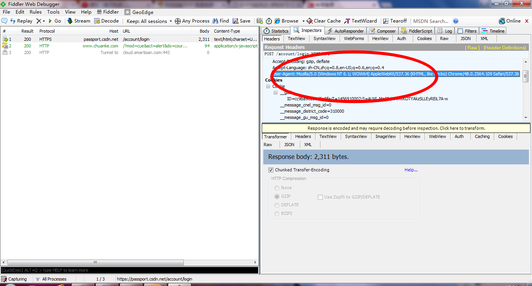The width and height of the screenshot is (532, 286).
Task: Collapse the Cookie tree node
Action: click(x=268, y=86)
